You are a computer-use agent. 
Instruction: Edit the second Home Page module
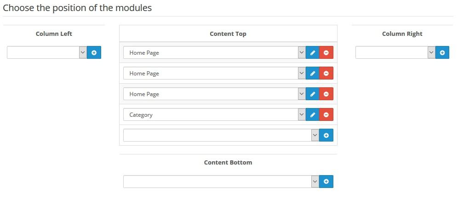tap(313, 73)
